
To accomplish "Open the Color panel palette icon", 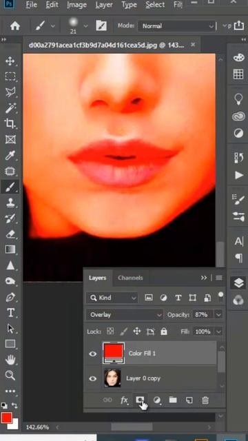I will pyautogui.click(x=238, y=58).
